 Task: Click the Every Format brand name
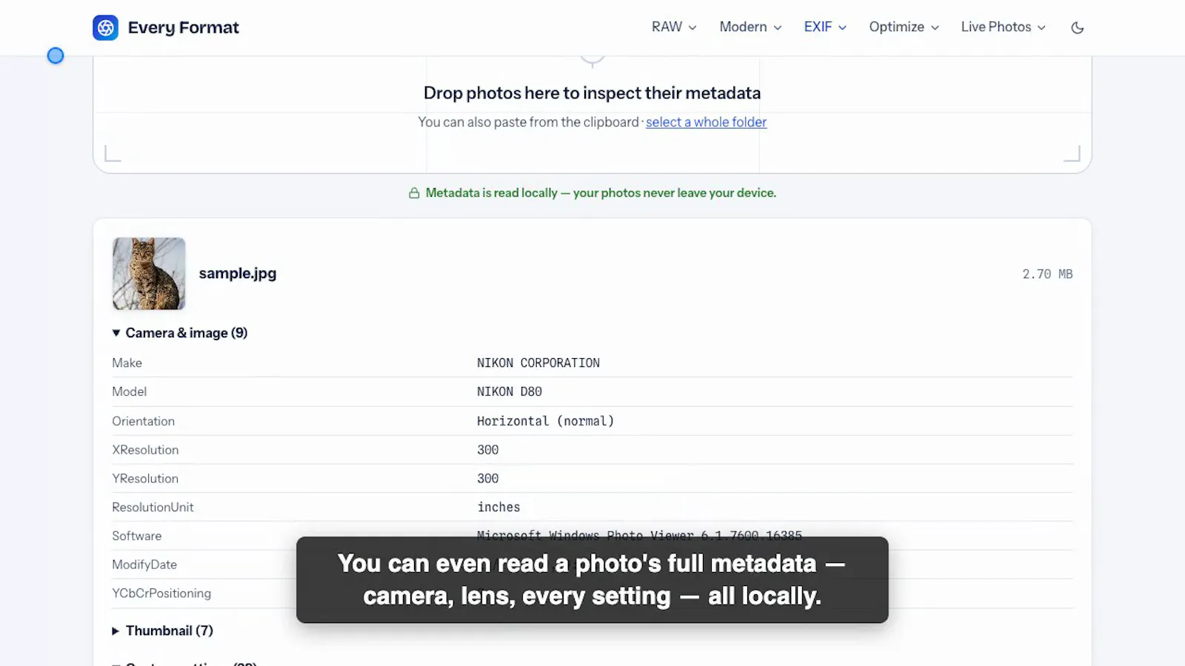click(183, 27)
